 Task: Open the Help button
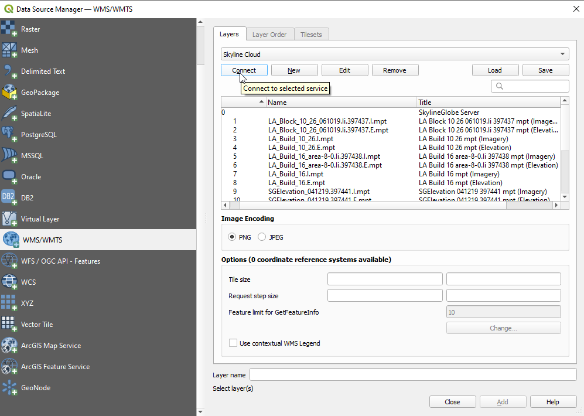click(553, 402)
